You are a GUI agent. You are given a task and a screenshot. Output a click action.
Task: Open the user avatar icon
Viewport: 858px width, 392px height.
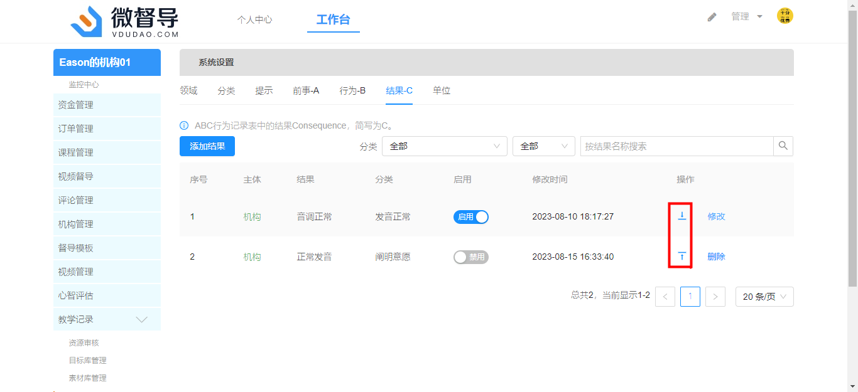785,16
